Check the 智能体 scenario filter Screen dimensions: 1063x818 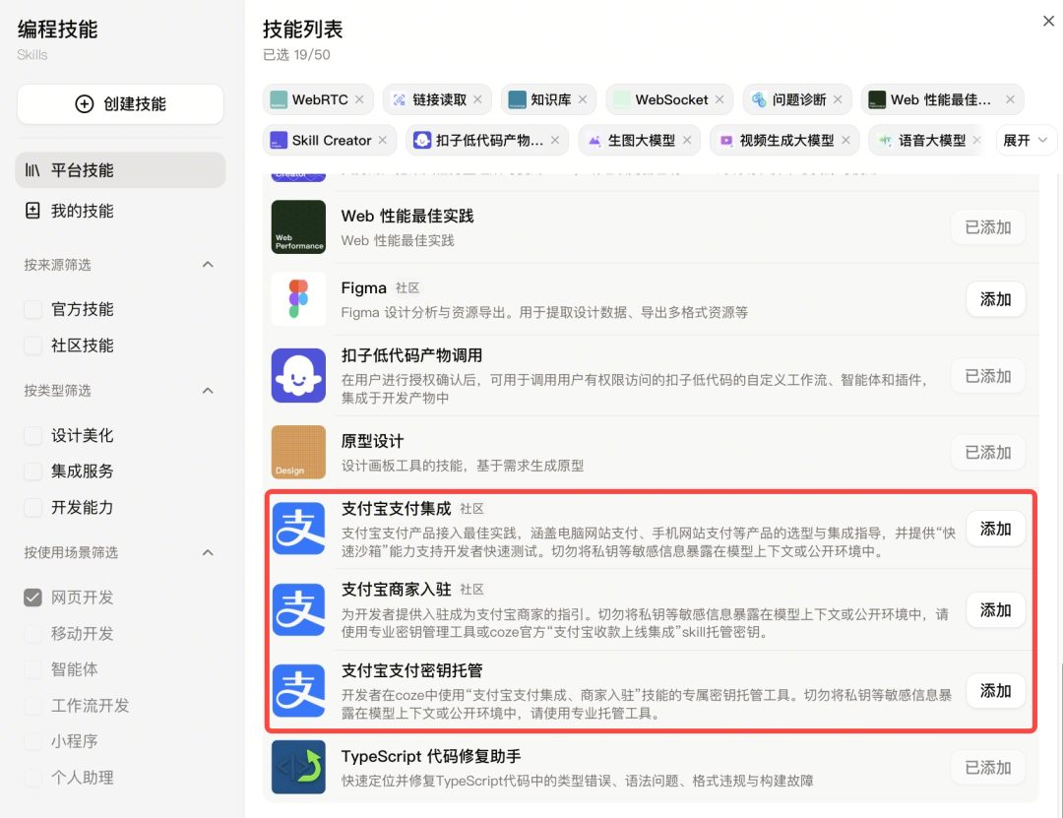click(x=32, y=669)
